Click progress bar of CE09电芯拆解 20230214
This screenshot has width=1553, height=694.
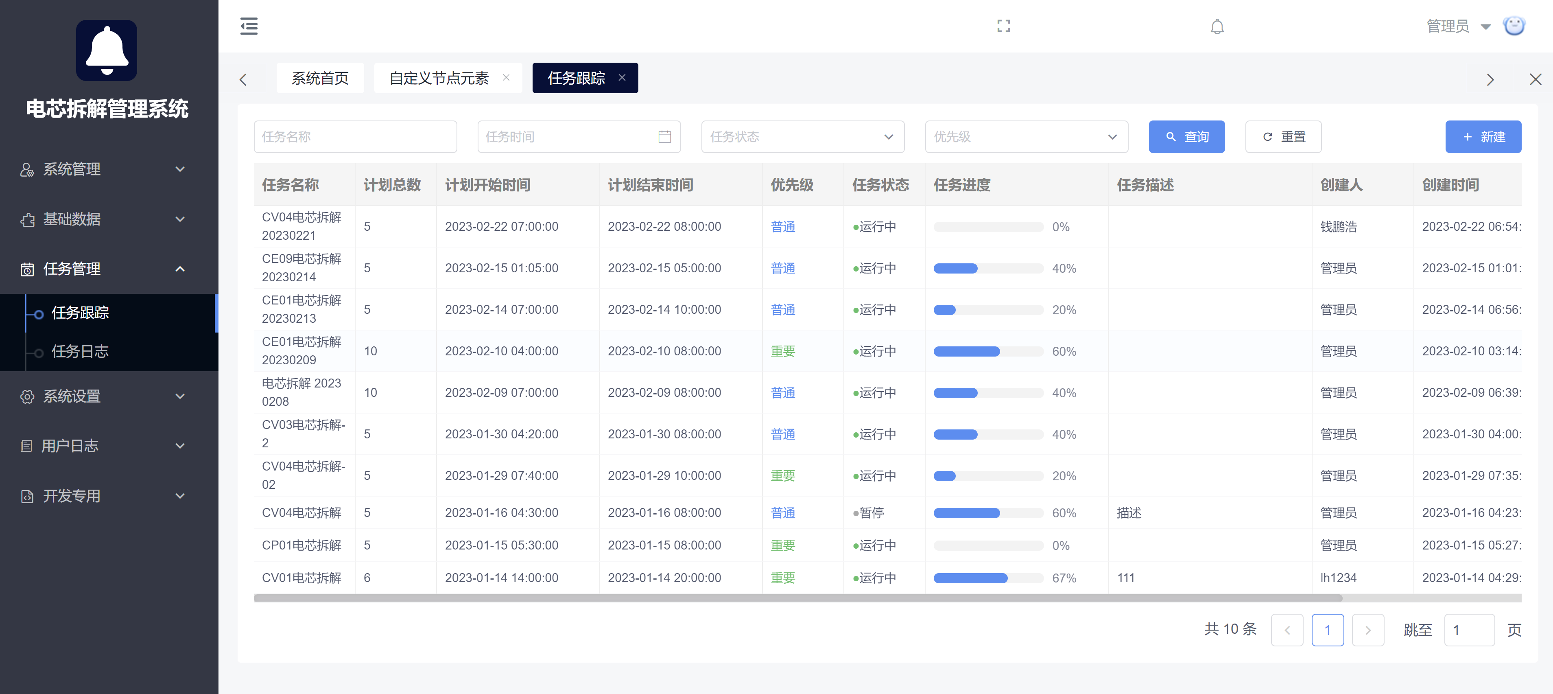click(988, 268)
